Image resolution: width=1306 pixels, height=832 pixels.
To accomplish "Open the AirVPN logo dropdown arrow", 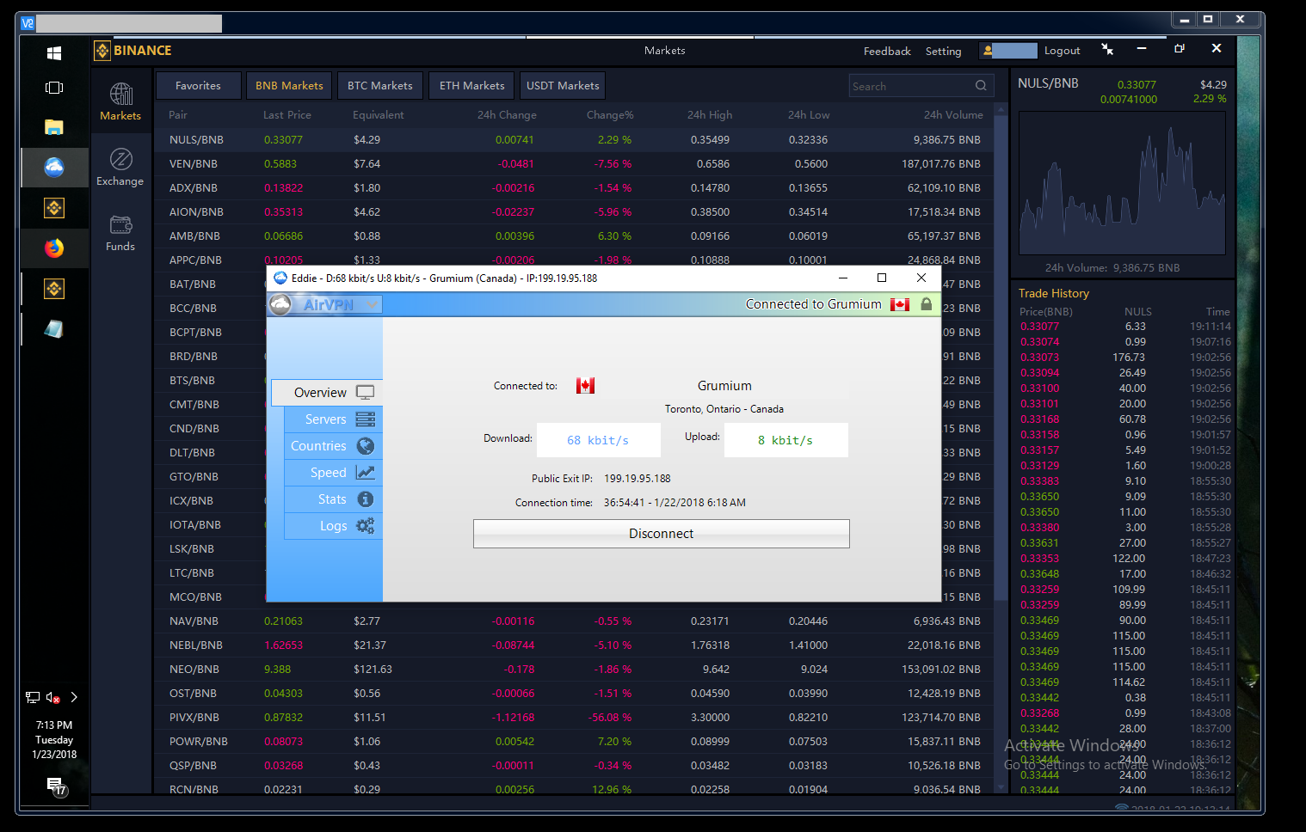I will tap(372, 305).
